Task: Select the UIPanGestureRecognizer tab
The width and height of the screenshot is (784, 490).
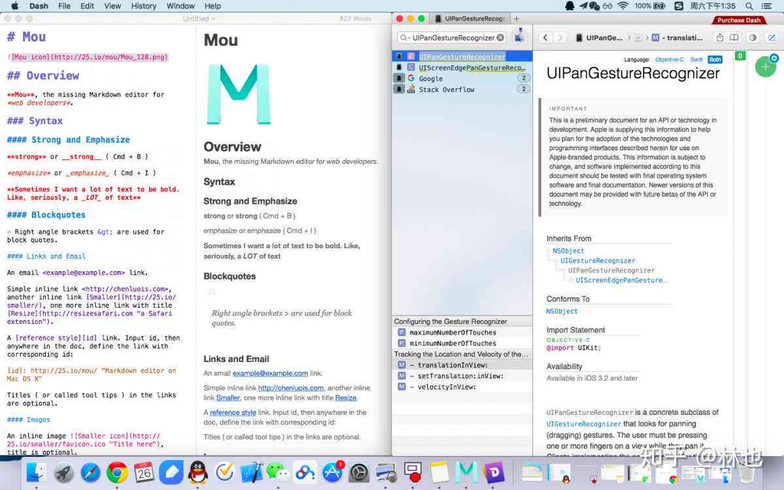Action: pos(470,19)
